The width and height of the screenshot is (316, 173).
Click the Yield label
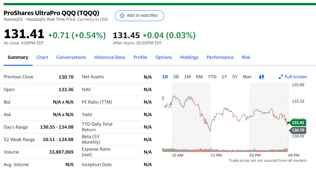[87, 114]
